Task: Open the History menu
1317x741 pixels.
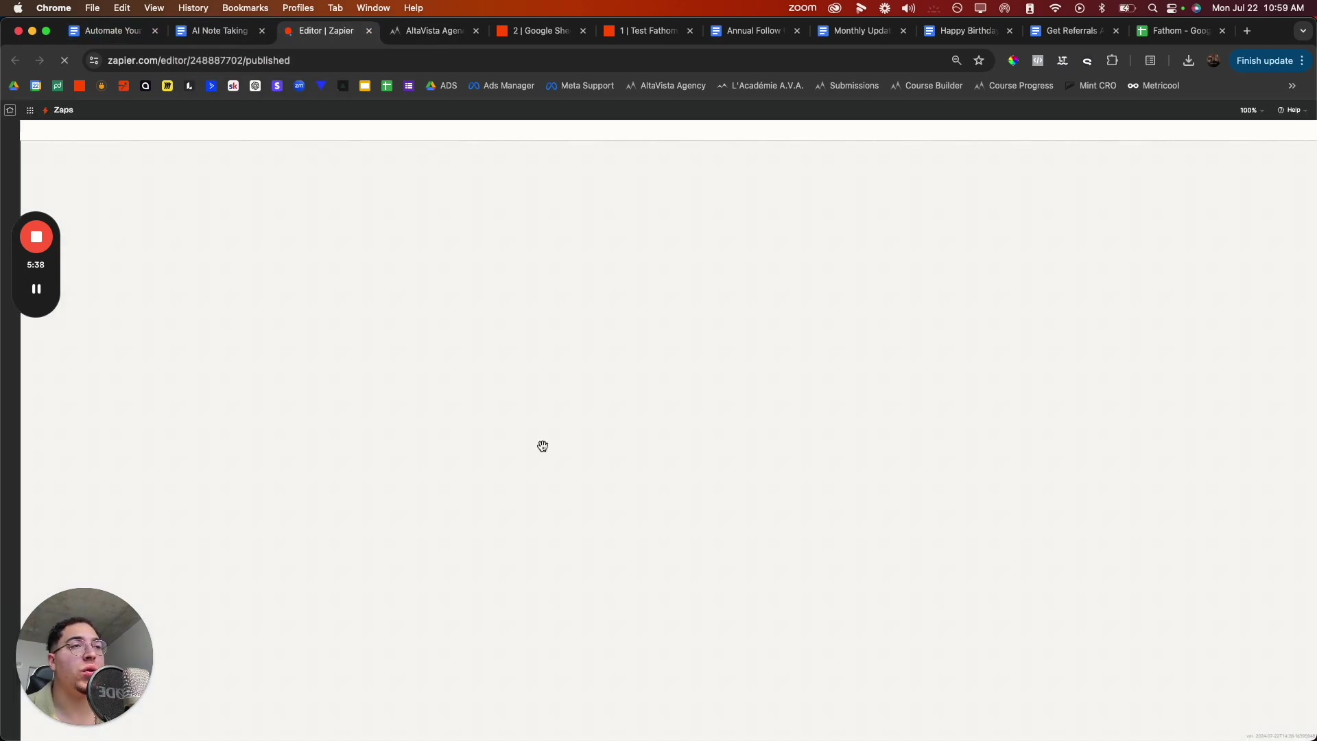Action: click(193, 8)
